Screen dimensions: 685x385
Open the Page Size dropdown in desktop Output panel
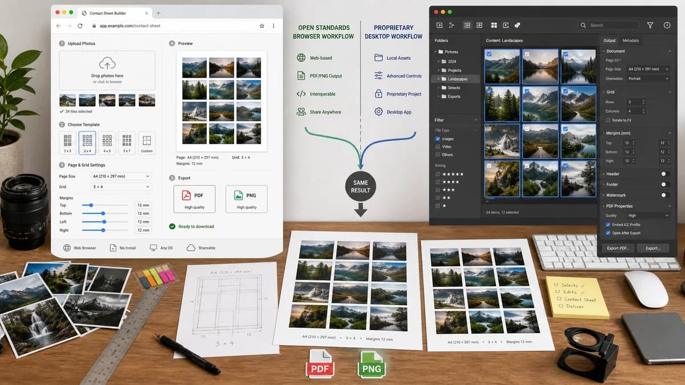[x=648, y=69]
